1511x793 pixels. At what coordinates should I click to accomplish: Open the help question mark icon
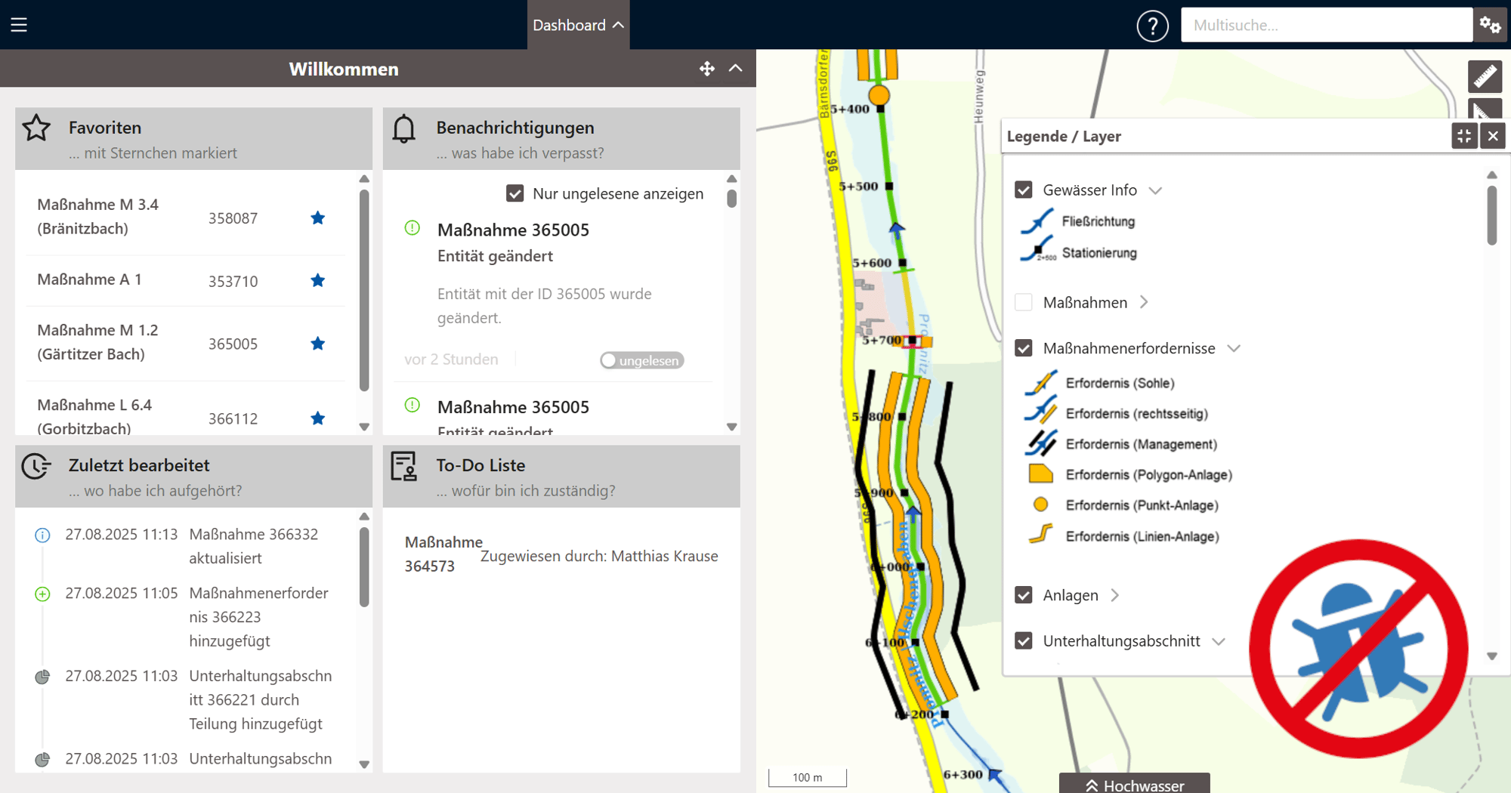[1152, 26]
